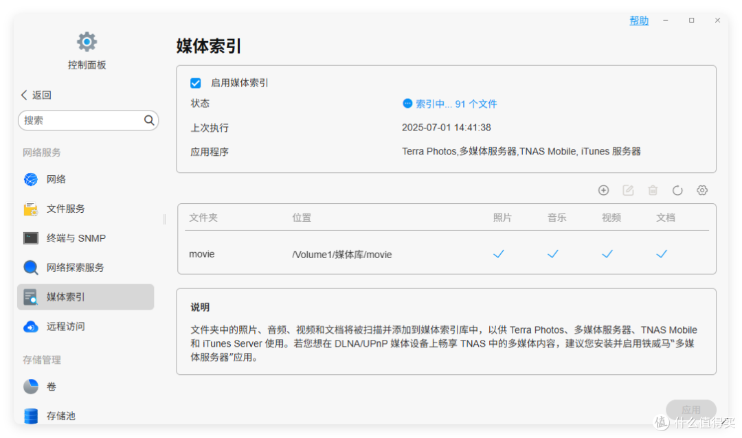
Task: Click the 媒体索引 page title
Action: coord(209,46)
